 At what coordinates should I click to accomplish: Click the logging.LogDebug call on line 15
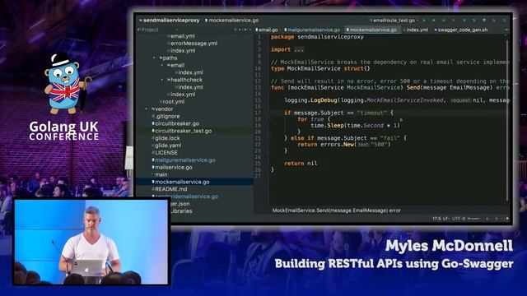[310, 100]
